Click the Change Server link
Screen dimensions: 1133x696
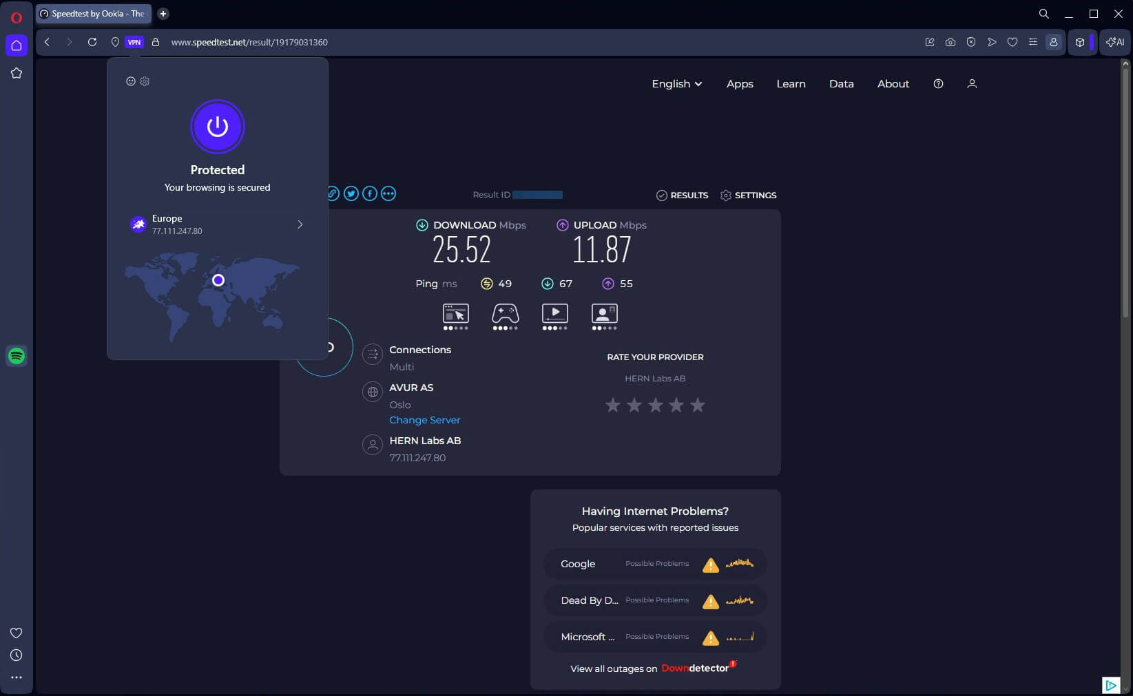tap(424, 420)
